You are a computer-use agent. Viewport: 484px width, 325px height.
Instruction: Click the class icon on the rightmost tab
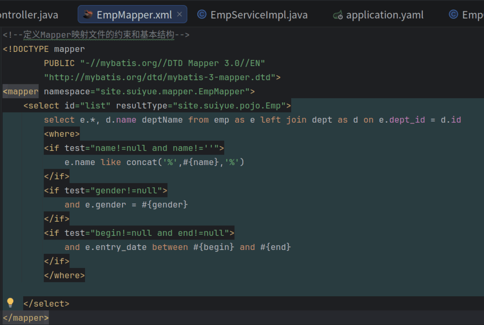coord(453,15)
